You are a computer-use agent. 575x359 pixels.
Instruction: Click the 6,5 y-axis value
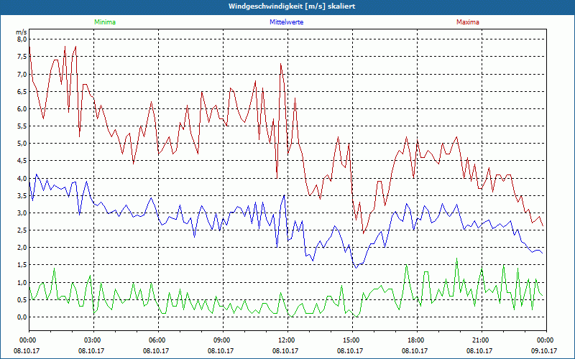point(22,91)
